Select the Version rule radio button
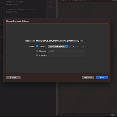Viewport: 117px width, 117px height. (x=37, y=46)
